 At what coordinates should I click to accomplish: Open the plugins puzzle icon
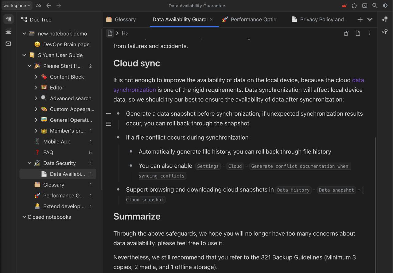[354, 6]
